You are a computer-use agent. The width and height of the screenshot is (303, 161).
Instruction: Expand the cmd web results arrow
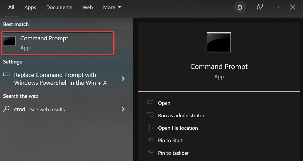[123, 109]
